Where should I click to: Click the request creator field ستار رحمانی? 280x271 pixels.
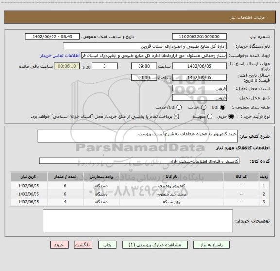[154, 55]
